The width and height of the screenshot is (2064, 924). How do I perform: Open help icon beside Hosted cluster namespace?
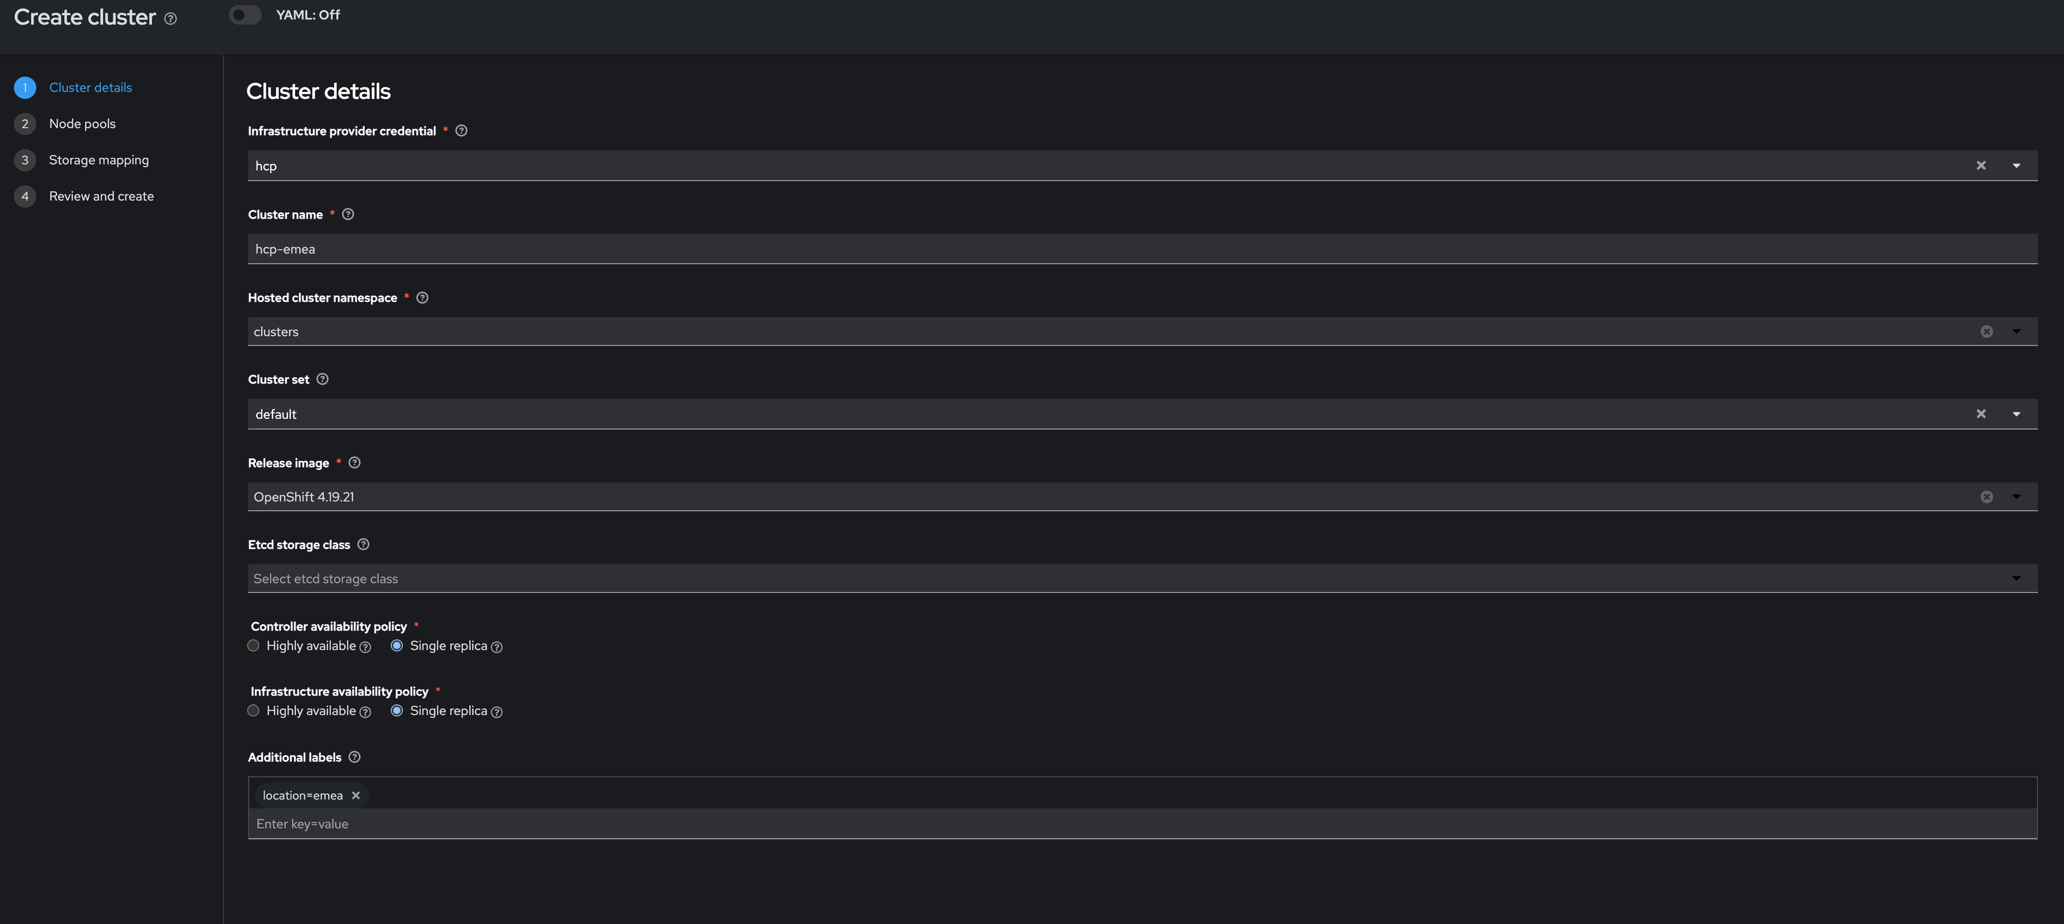tap(422, 298)
